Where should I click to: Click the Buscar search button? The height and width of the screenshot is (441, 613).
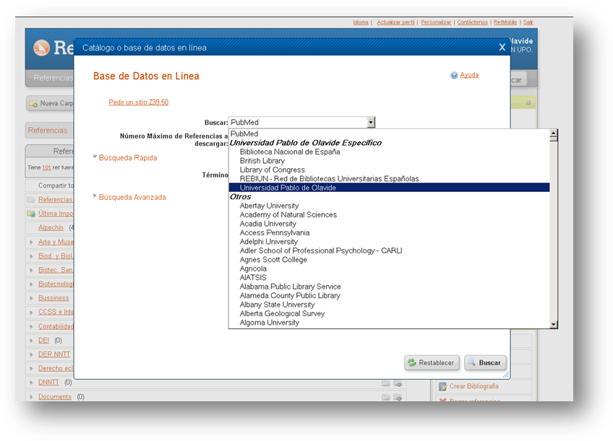coord(485,362)
